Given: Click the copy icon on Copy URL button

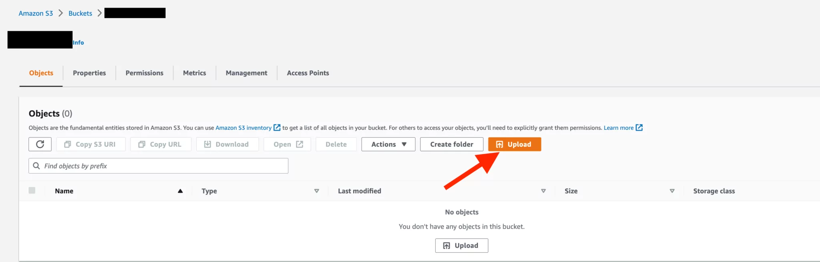Looking at the screenshot, I should pos(141,144).
